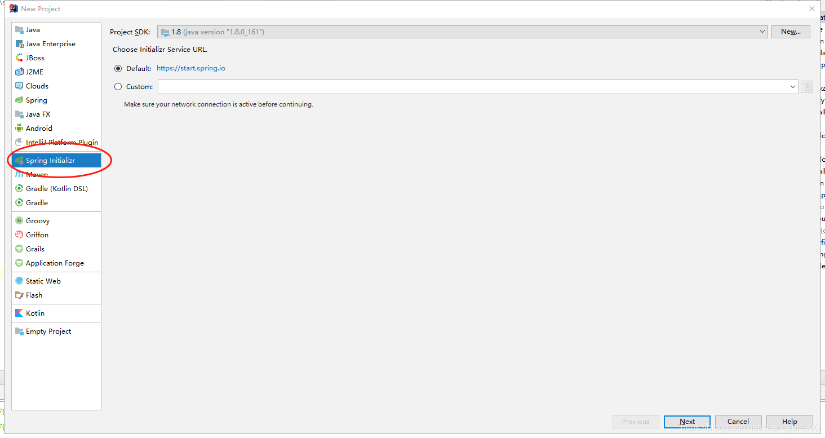Select Clouds project type

(x=56, y=86)
